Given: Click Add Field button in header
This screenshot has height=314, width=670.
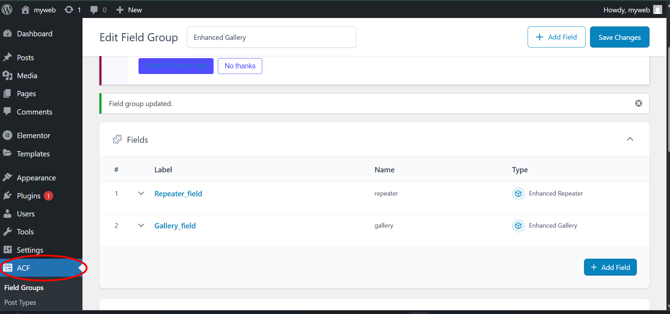Looking at the screenshot, I should click(557, 37).
